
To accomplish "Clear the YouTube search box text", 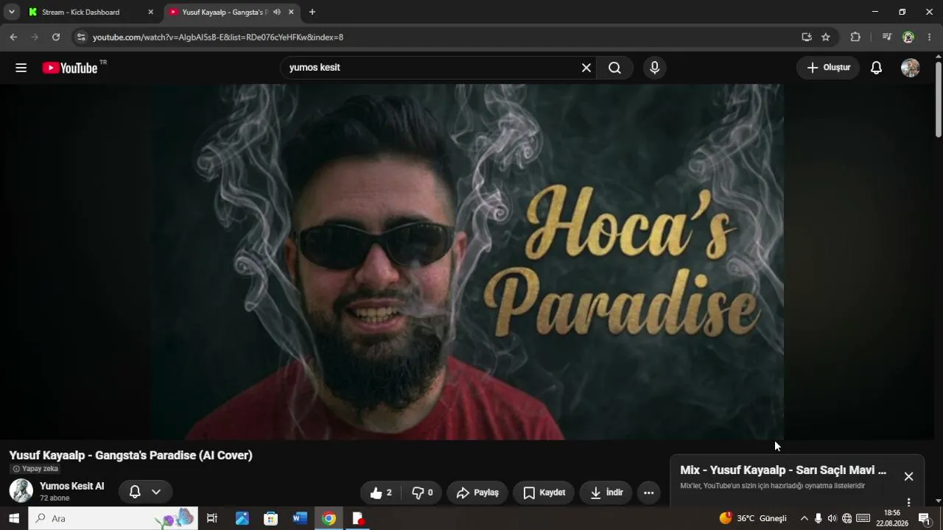I will tap(586, 68).
